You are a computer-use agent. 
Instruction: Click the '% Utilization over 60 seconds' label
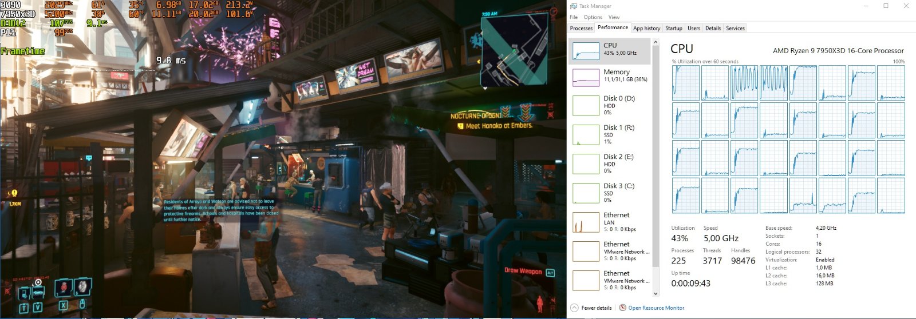705,61
